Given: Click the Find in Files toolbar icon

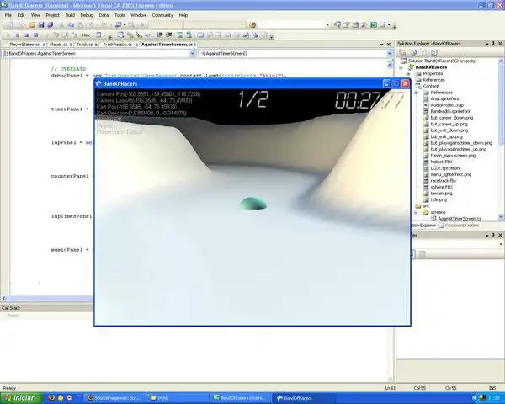Looking at the screenshot, I should tap(252, 24).
